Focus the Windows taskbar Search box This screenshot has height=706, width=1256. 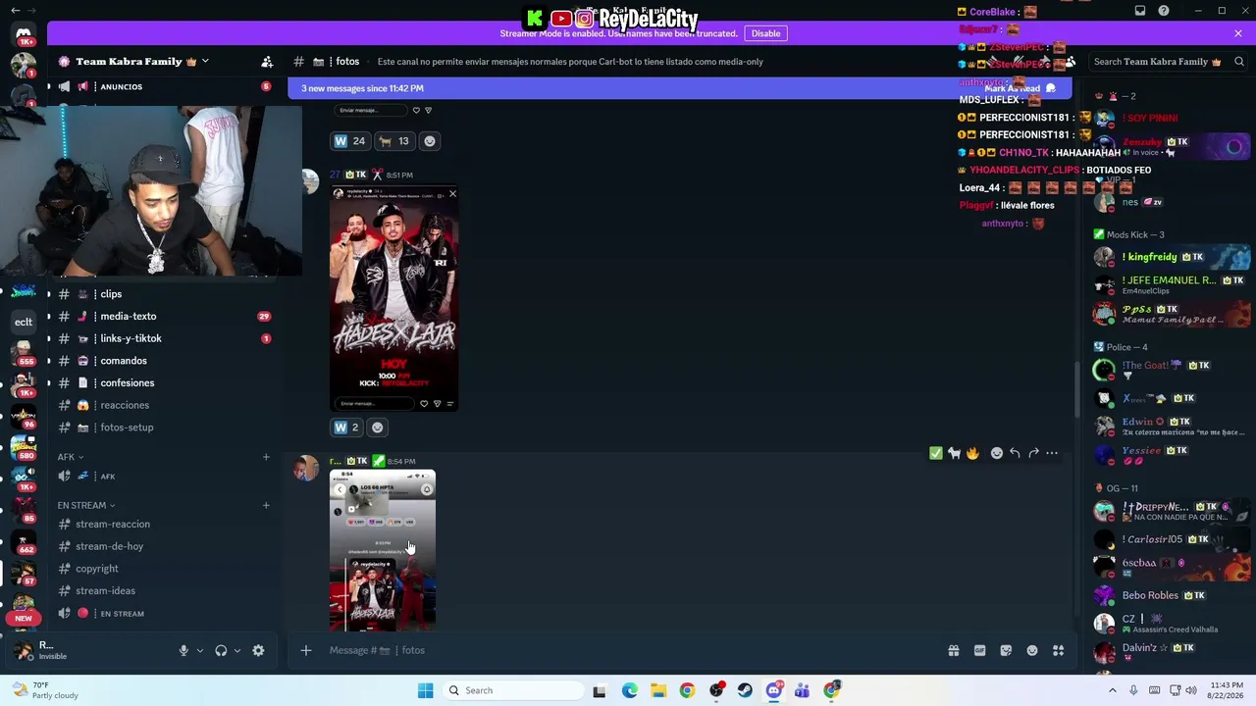tap(512, 690)
